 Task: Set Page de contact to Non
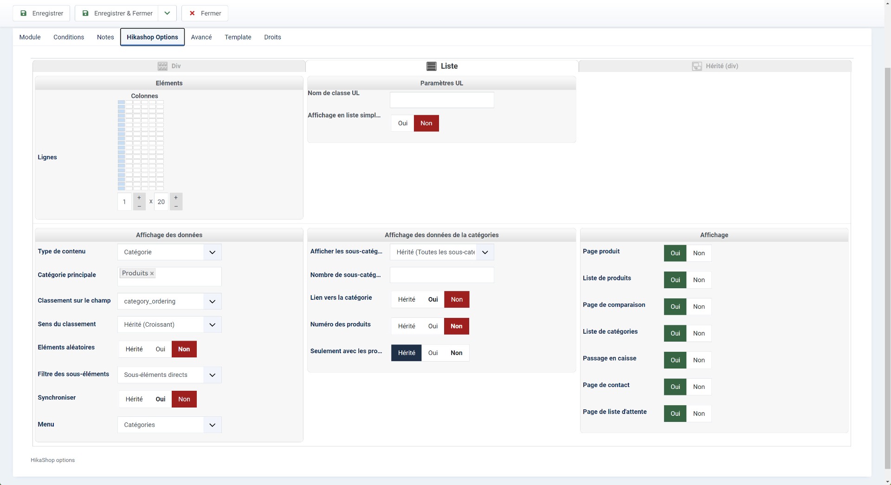point(699,387)
